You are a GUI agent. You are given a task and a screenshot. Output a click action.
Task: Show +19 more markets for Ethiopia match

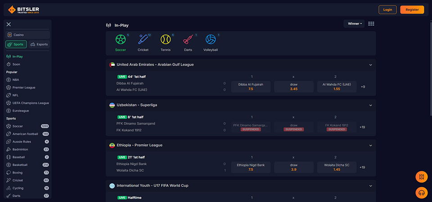click(362, 167)
